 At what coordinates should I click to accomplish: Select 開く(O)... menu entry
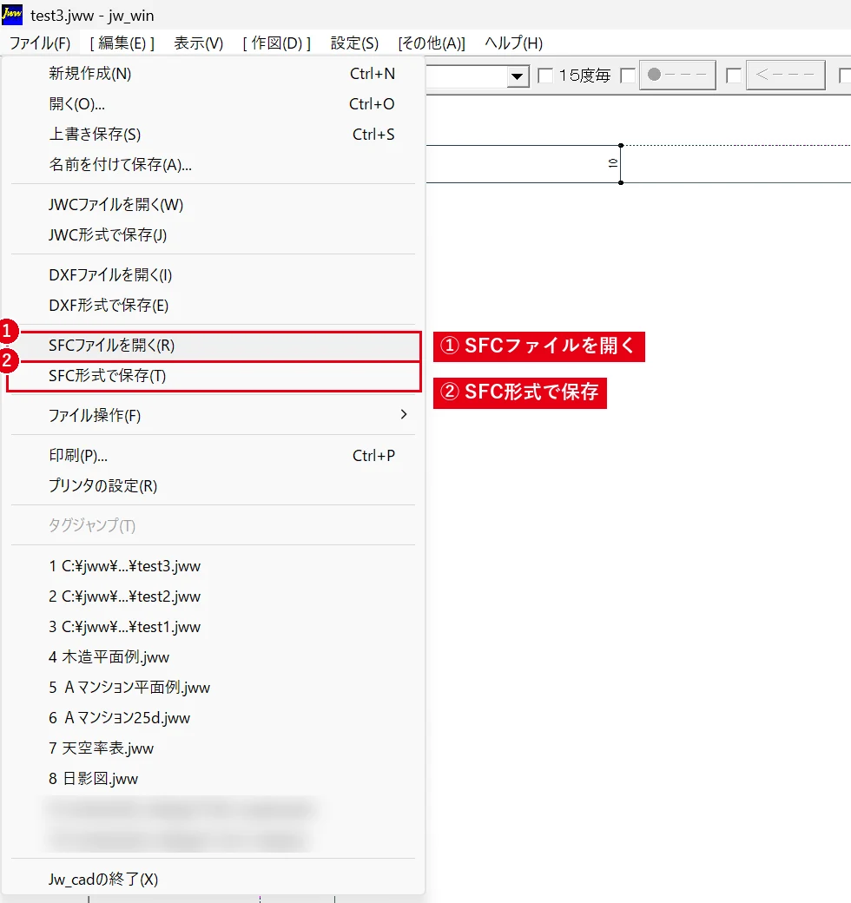[213, 104]
